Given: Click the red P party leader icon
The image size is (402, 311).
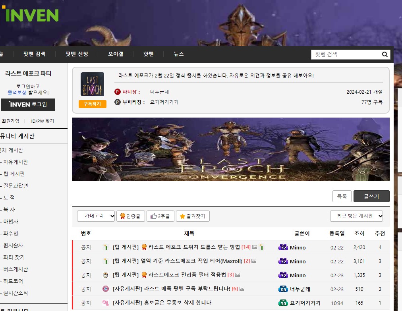Looking at the screenshot, I should 118,92.
